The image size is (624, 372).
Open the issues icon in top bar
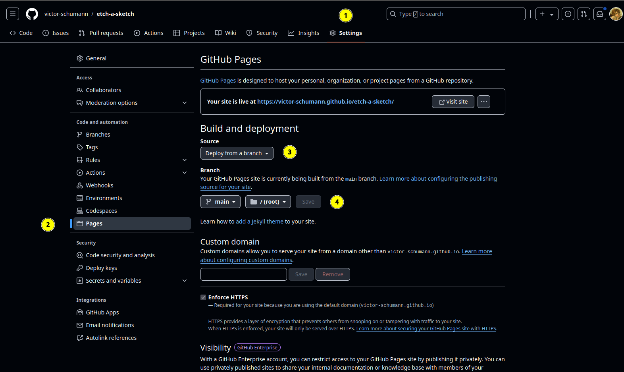tap(568, 14)
